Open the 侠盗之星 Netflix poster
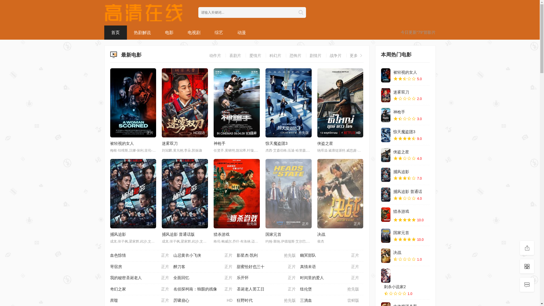This screenshot has width=544, height=306. (340, 103)
